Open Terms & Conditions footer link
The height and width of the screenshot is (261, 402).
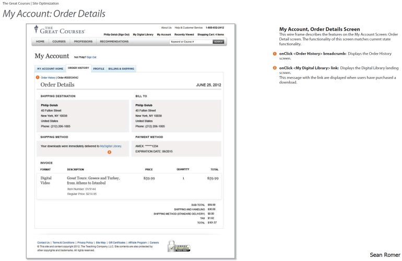(x=63, y=243)
